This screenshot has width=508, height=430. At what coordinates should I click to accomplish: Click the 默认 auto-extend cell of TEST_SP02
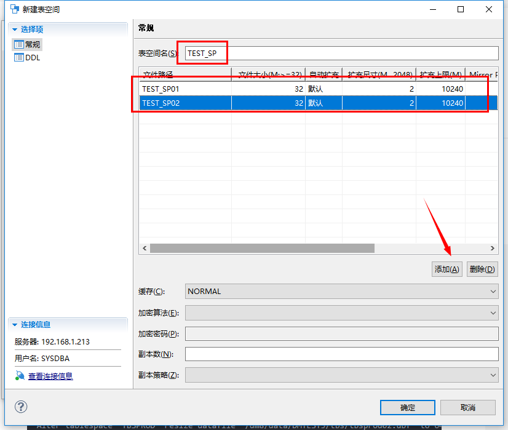pos(323,103)
